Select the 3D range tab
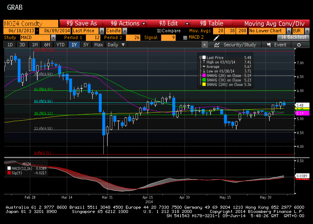 (x=22, y=45)
